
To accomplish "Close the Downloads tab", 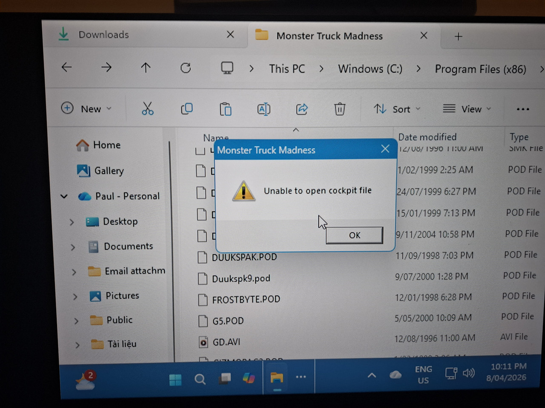I will (x=230, y=34).
